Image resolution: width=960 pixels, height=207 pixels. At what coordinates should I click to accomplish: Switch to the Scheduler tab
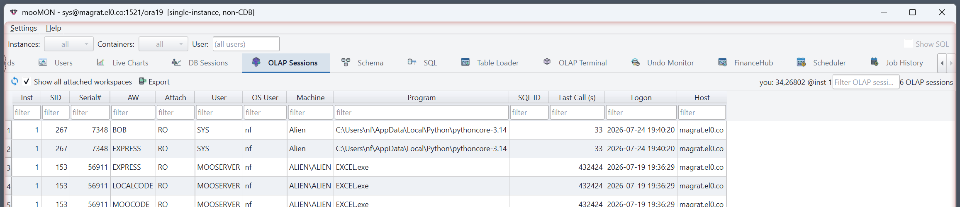pyautogui.click(x=821, y=63)
